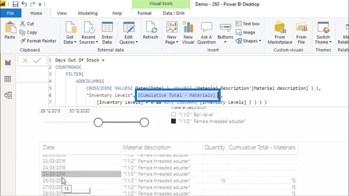Activate the Format Painter
Image resolution: width=349 pixels, height=196 pixels.
tap(38, 41)
